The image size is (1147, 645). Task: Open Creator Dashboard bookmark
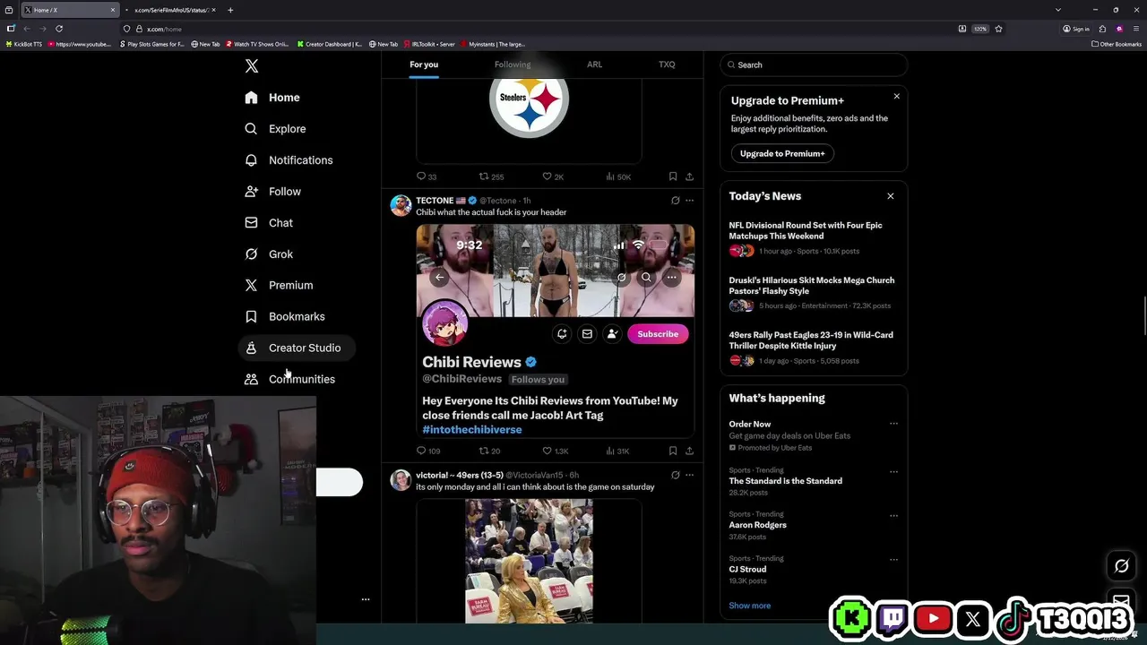330,44
